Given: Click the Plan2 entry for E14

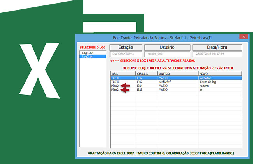Looking at the screenshot, I should point(115,86).
